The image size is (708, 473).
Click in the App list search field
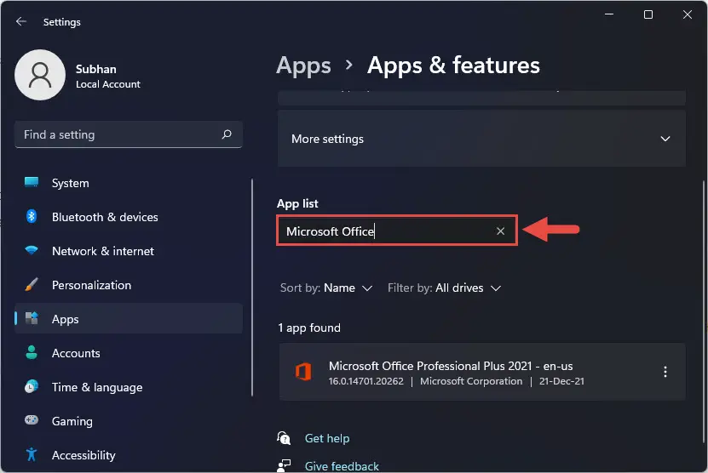click(x=397, y=231)
